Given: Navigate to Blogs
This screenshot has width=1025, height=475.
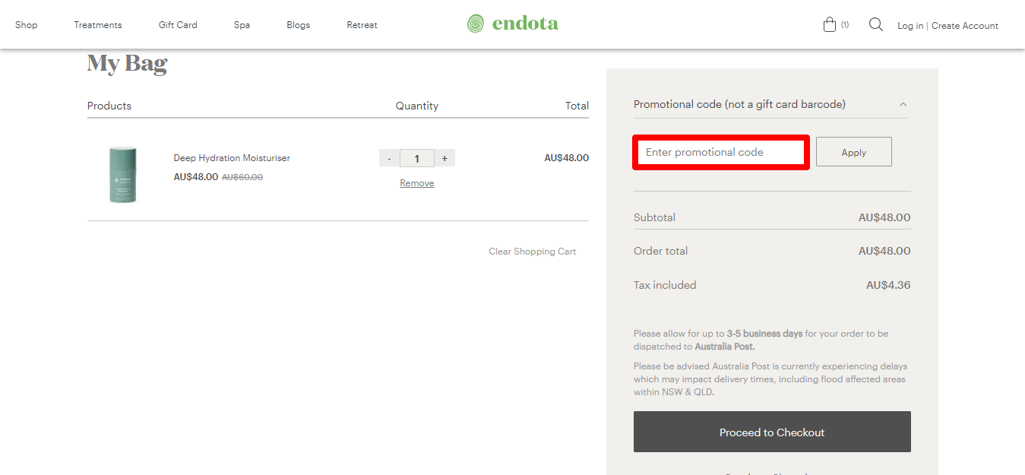Looking at the screenshot, I should click(298, 24).
